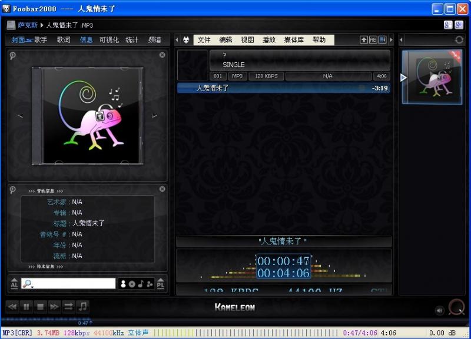The height and width of the screenshot is (339, 471).
Task: Skip to next track
Action: click(x=54, y=307)
